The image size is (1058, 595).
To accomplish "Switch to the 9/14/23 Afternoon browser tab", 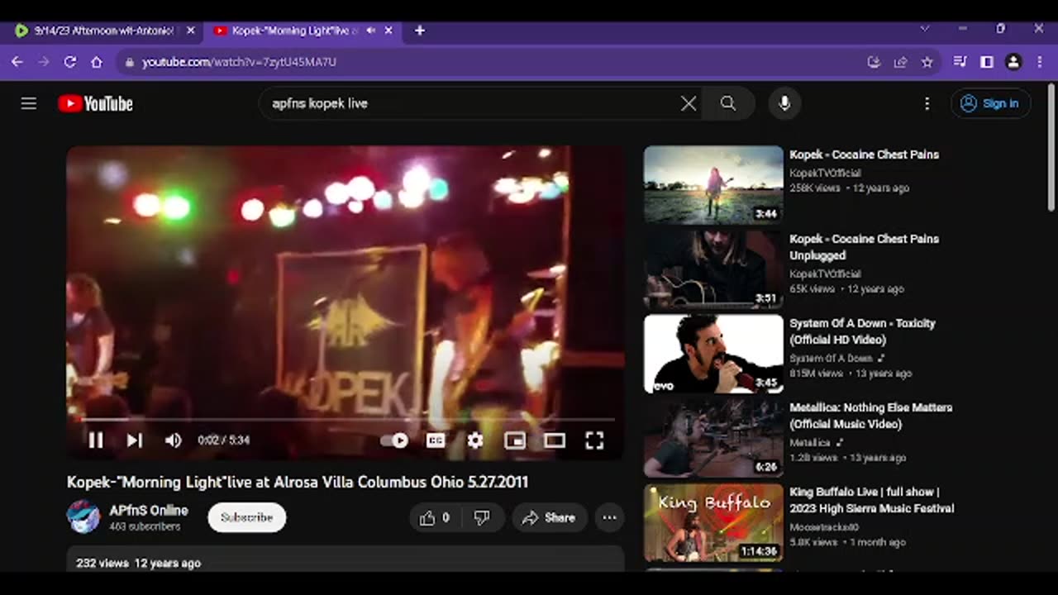I will pyautogui.click(x=103, y=31).
